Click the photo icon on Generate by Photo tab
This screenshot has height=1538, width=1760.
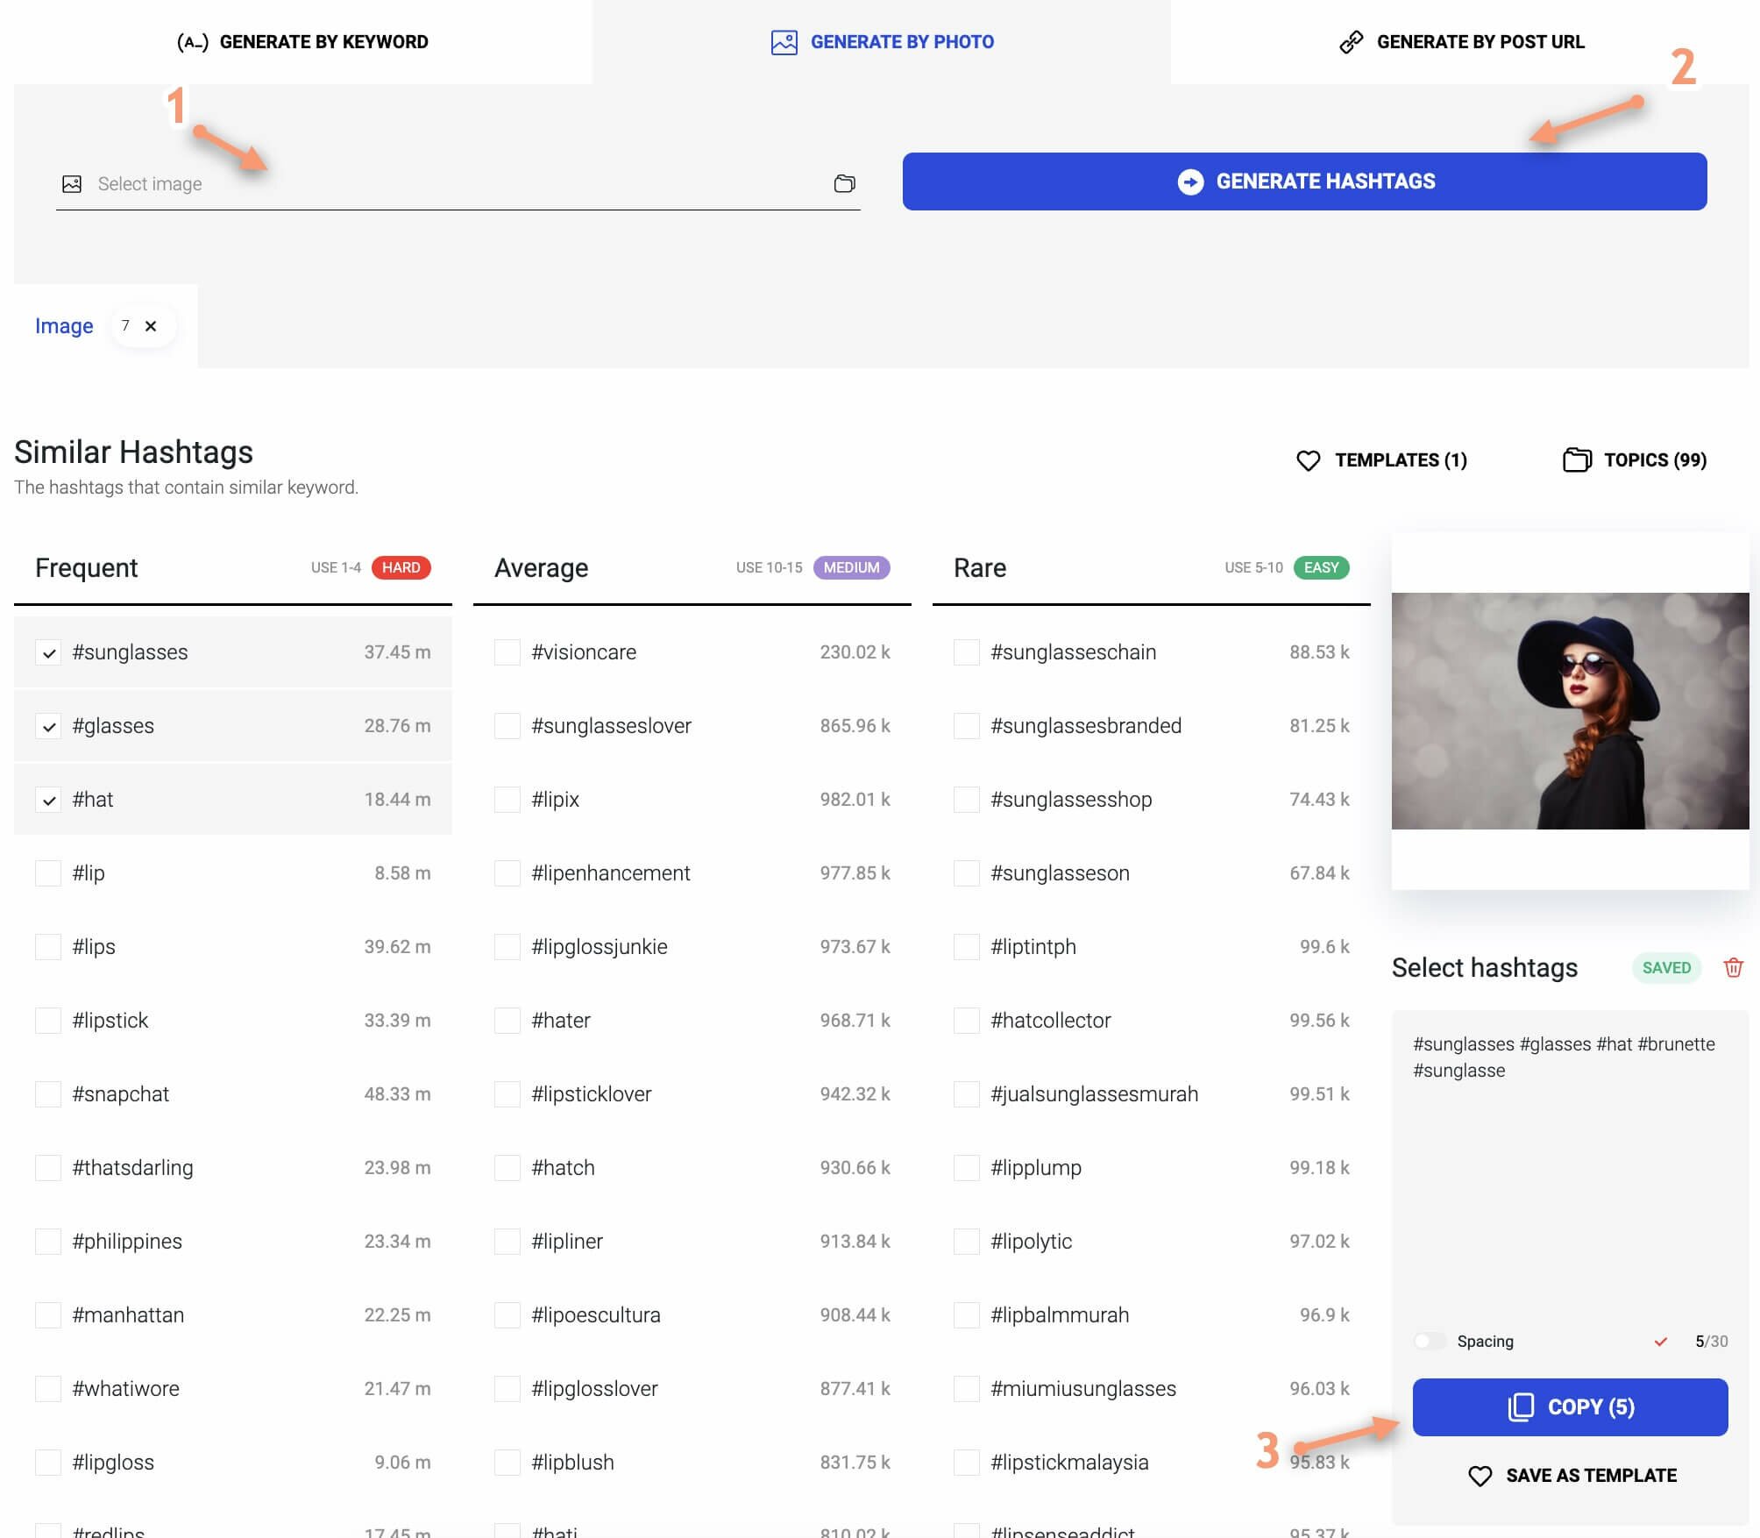coord(784,42)
